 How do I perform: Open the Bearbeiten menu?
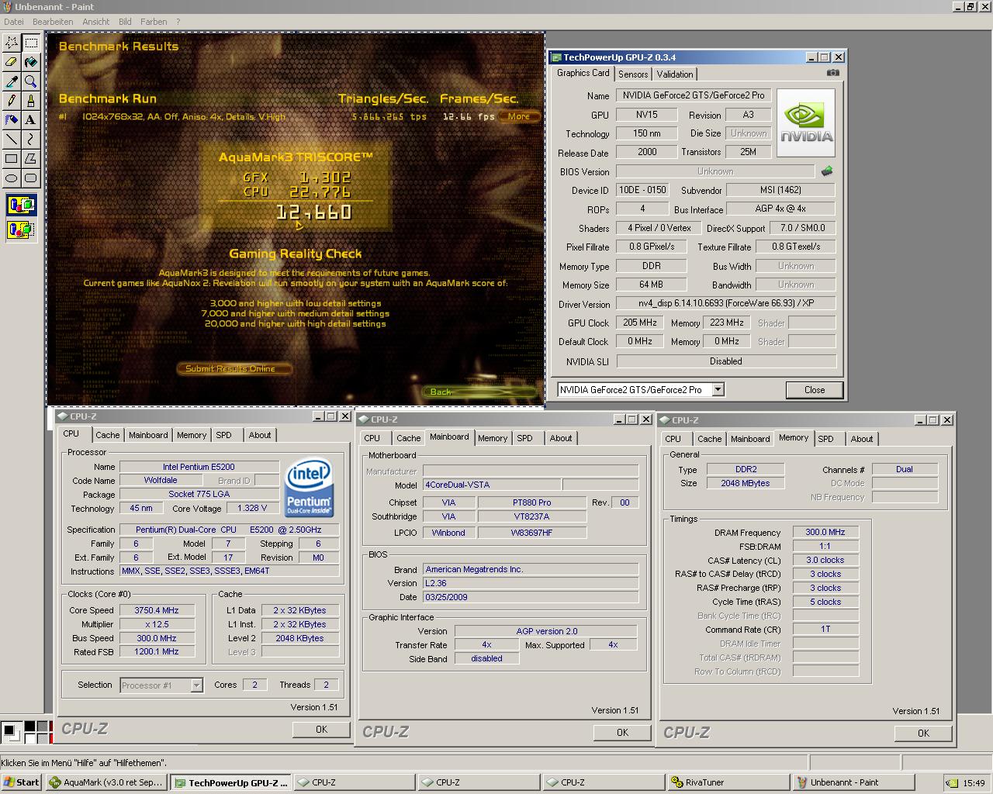tap(53, 22)
